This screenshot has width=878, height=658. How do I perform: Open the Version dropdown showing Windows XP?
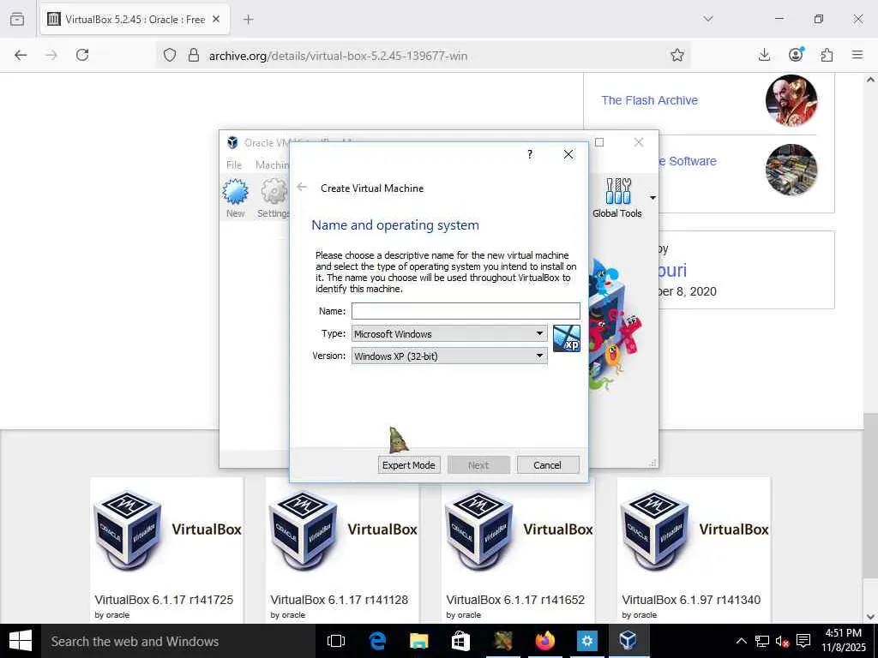(449, 356)
